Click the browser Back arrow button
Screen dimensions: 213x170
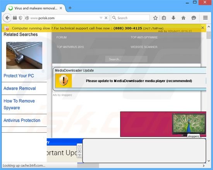click(x=7, y=18)
